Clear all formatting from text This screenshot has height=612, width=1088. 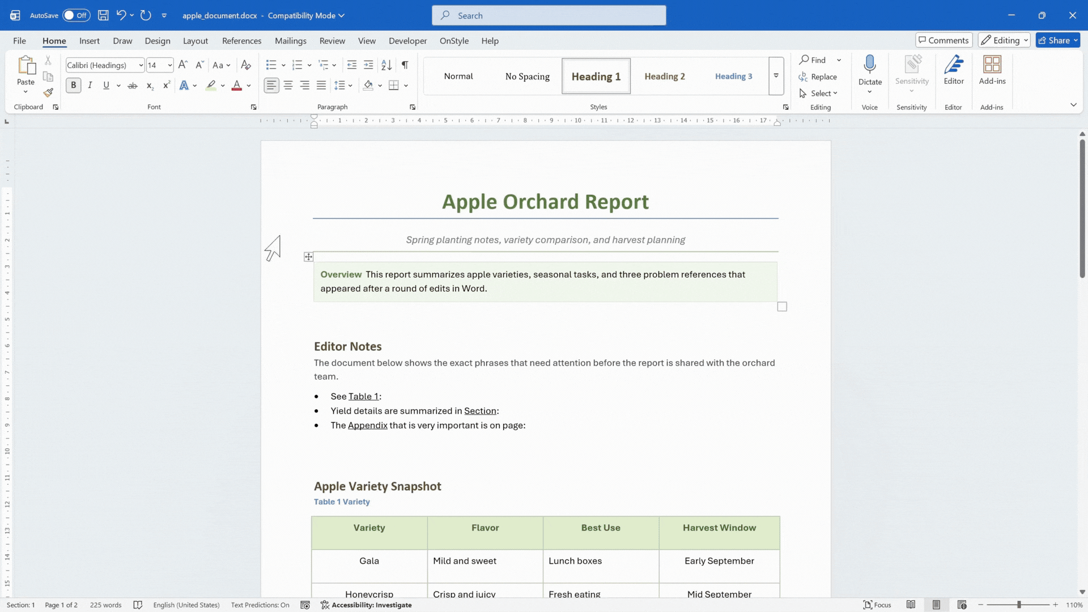pos(245,65)
